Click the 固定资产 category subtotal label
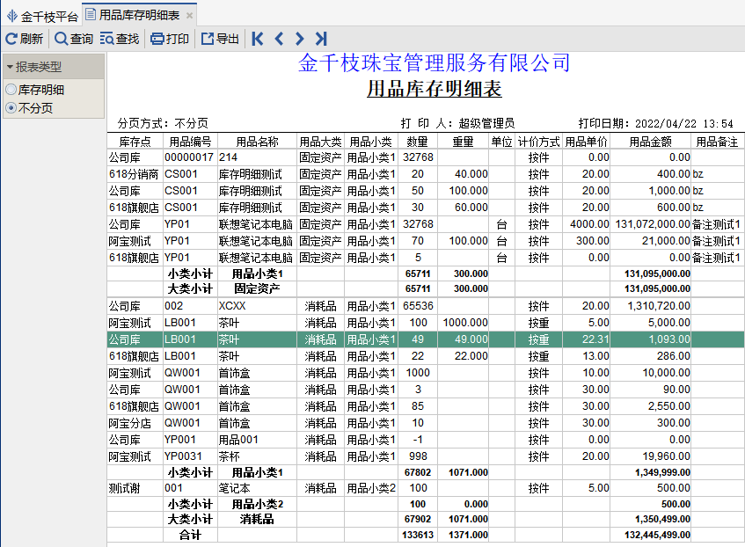The image size is (745, 547). (257, 288)
